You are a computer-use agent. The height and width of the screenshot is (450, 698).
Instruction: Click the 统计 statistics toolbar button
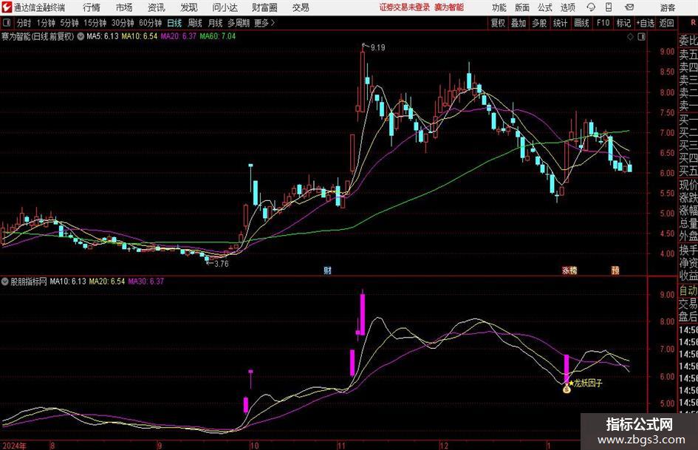pyautogui.click(x=561, y=23)
